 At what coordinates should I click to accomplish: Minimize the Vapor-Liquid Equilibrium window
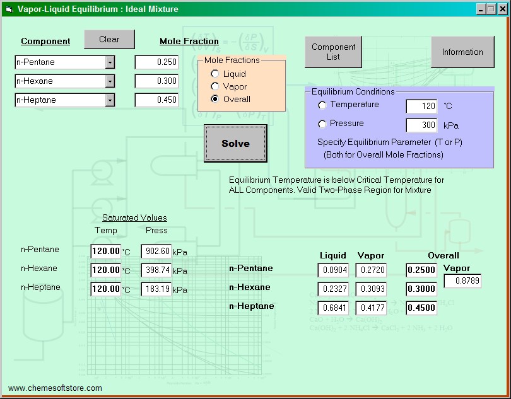(x=481, y=9)
